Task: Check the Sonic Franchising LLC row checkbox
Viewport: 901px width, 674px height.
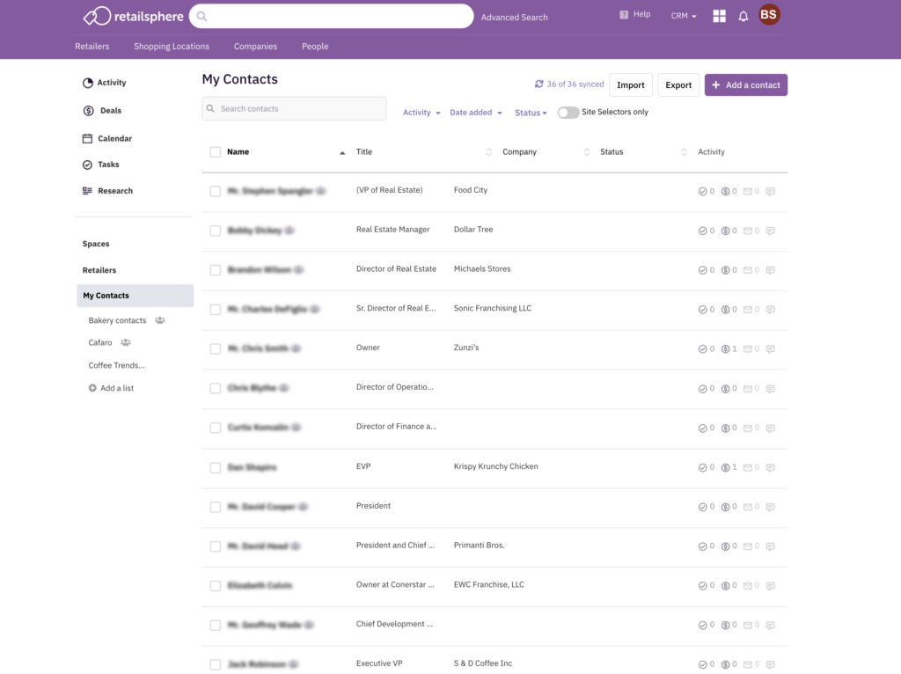Action: click(x=216, y=309)
